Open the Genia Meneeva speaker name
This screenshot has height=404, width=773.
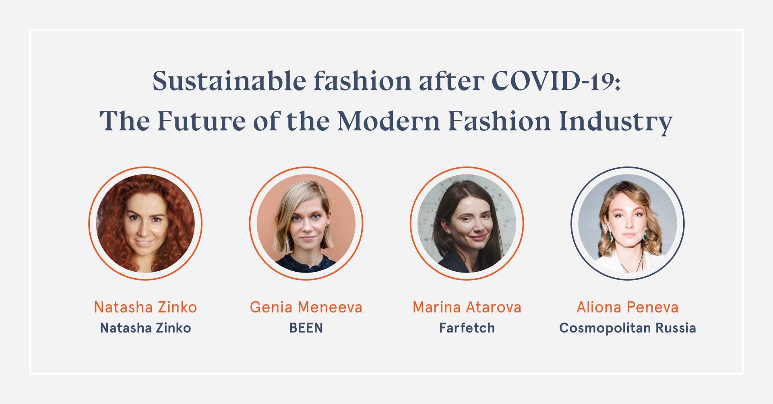coord(306,308)
